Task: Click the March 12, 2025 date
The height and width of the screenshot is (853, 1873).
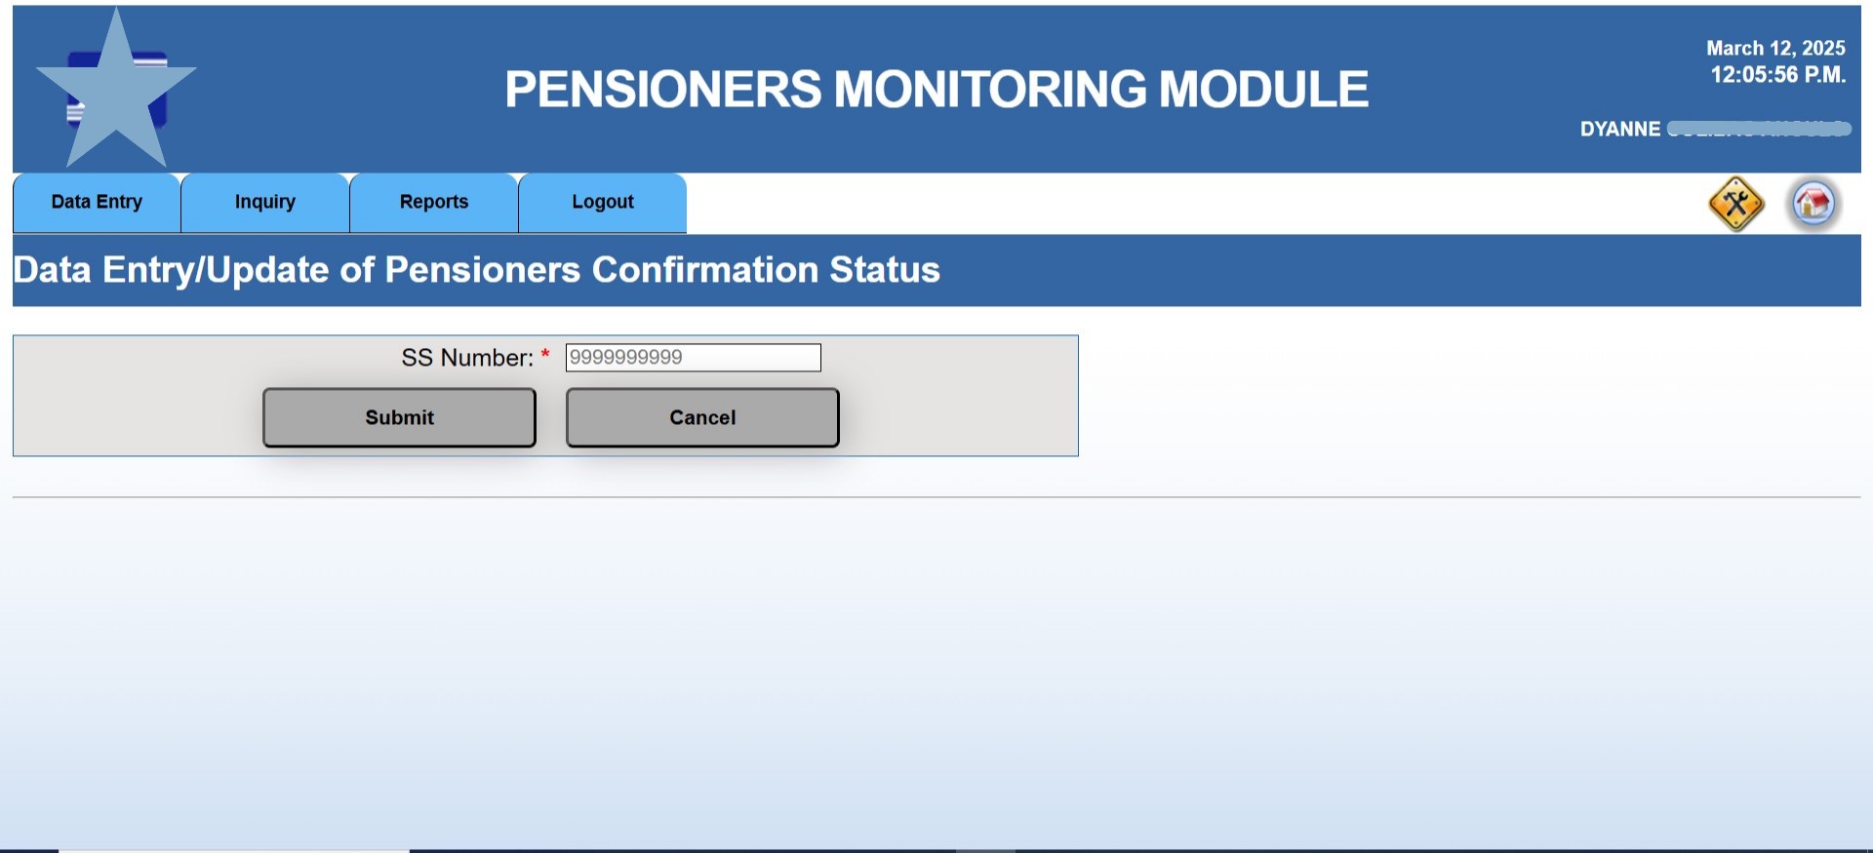Action: click(1775, 48)
